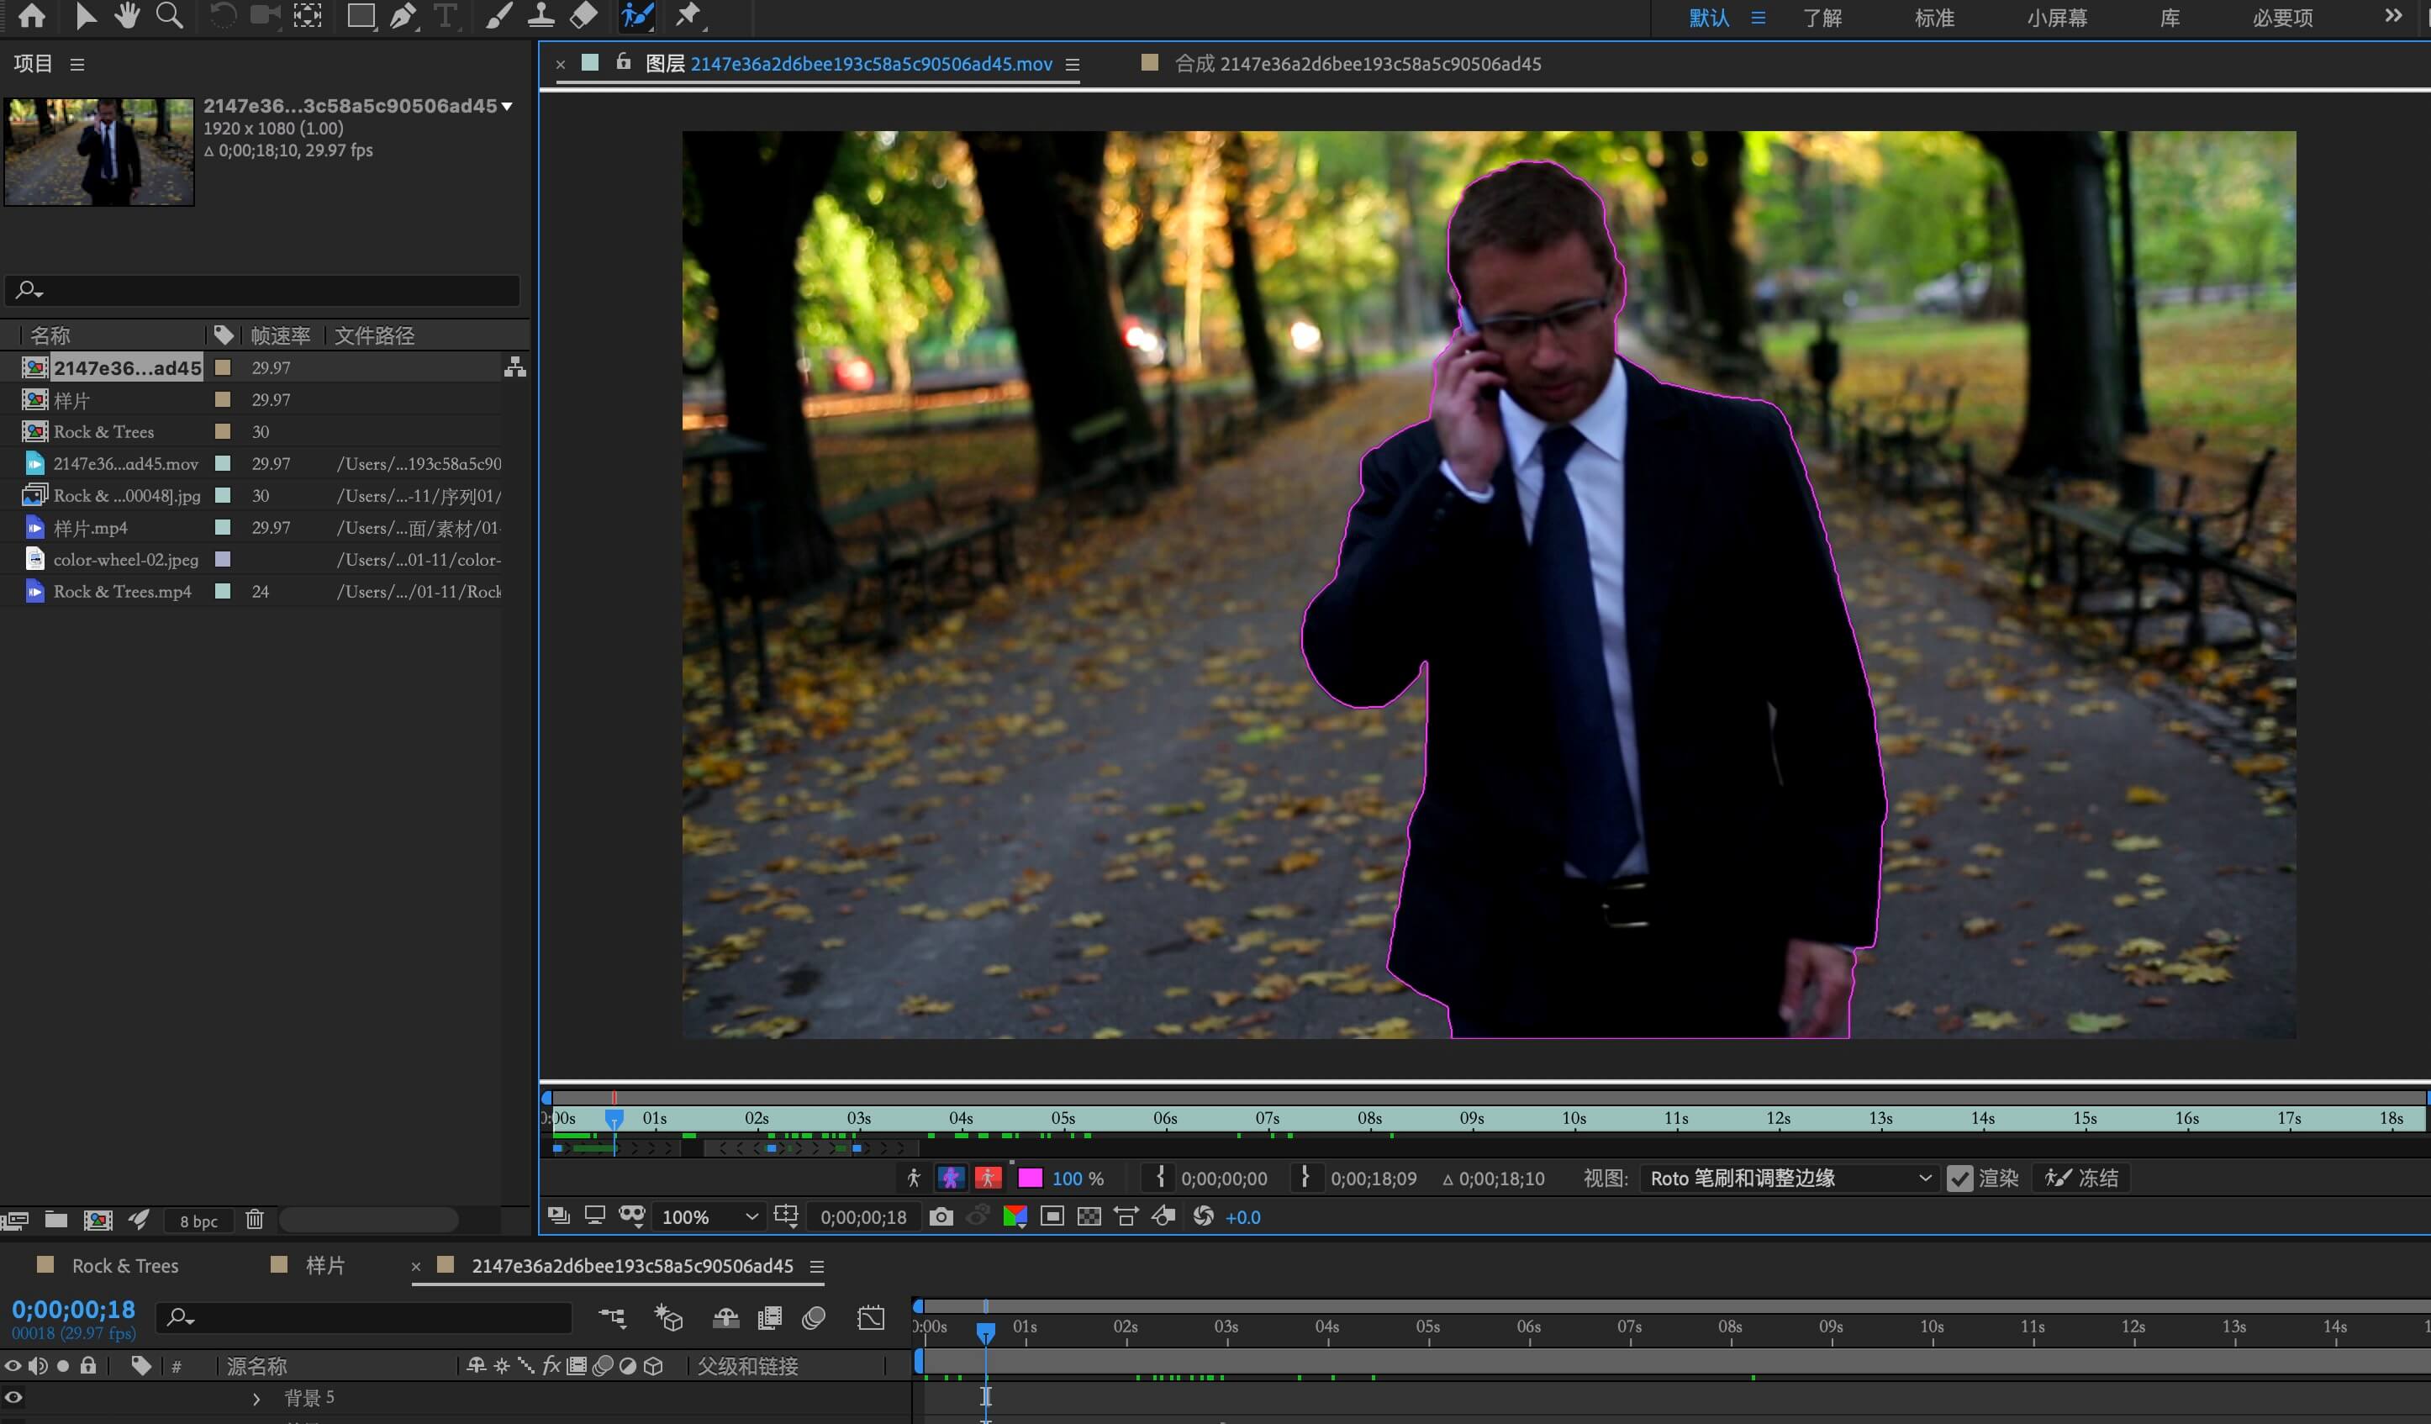2431x1424 pixels.
Task: Select the Eraser tool
Action: [584, 15]
